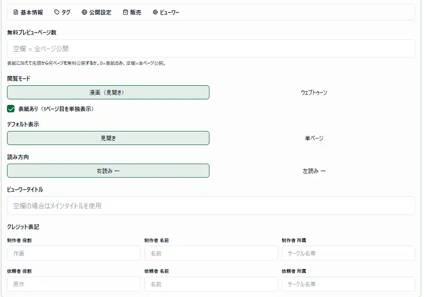This screenshot has width=424, height=297.
Task: Click the 基本情報 document icon
Action: click(16, 13)
